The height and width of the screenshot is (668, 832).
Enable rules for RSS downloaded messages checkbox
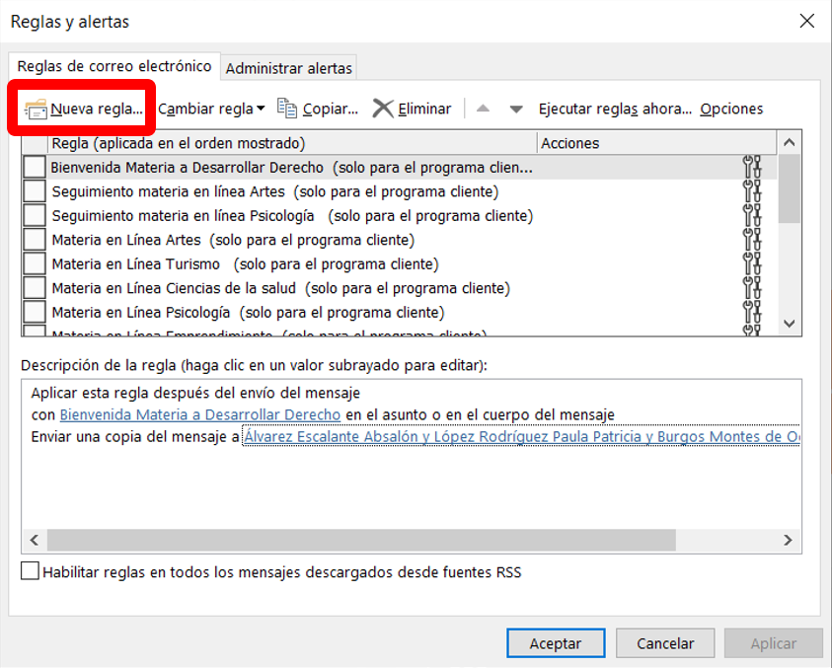click(x=31, y=571)
